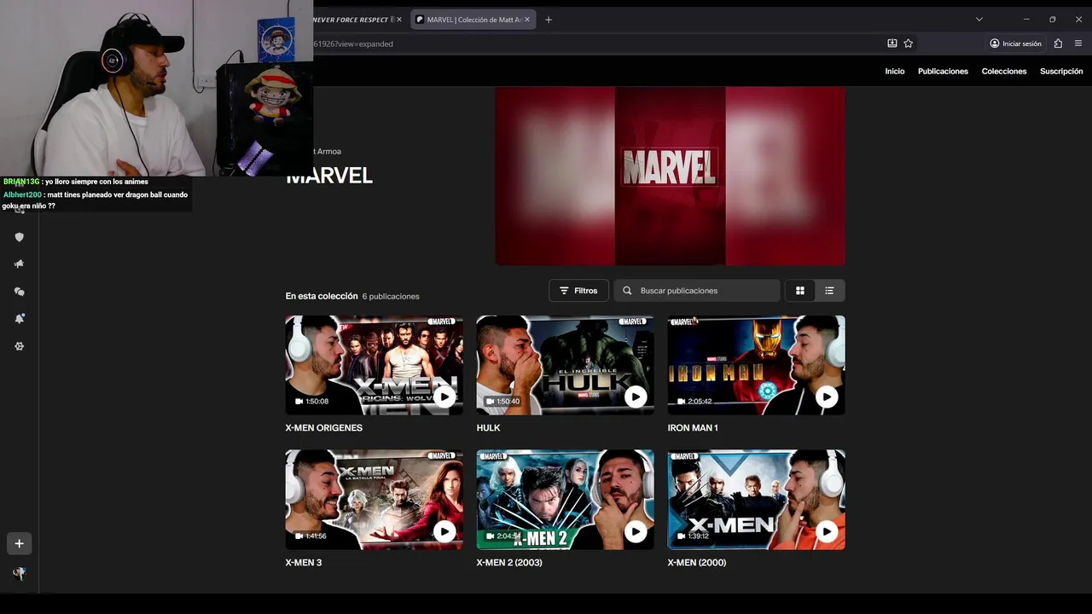Image resolution: width=1092 pixels, height=614 pixels.
Task: Play the X-MEN ORIGENES video
Action: 444,397
